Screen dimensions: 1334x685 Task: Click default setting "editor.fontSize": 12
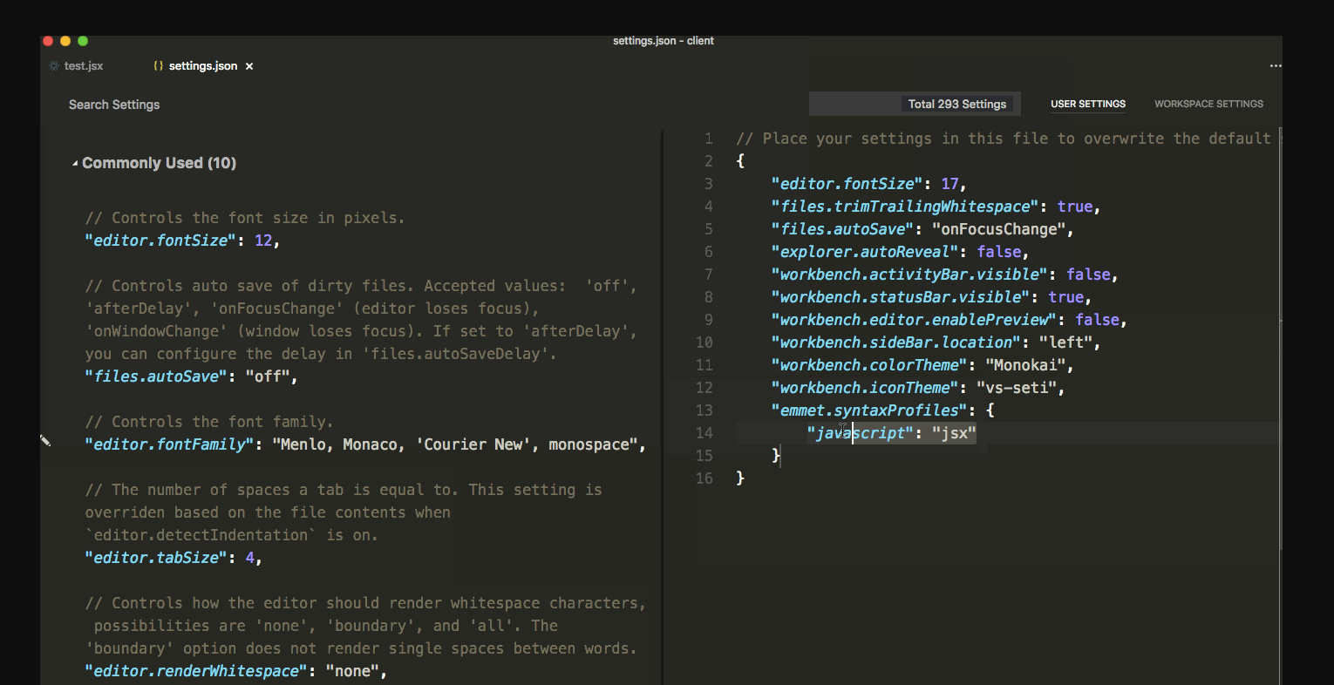click(182, 241)
